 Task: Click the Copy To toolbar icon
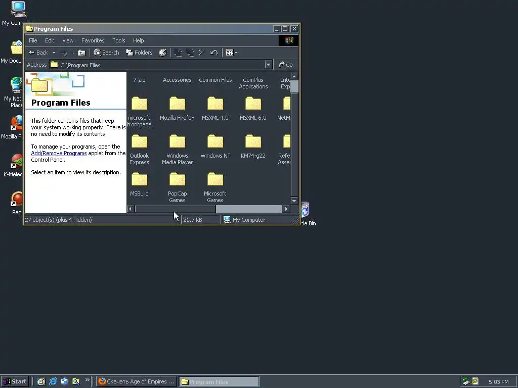click(191, 53)
